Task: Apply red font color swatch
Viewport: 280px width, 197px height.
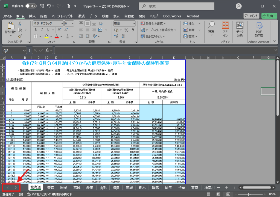Action: pyautogui.click(x=57, y=36)
